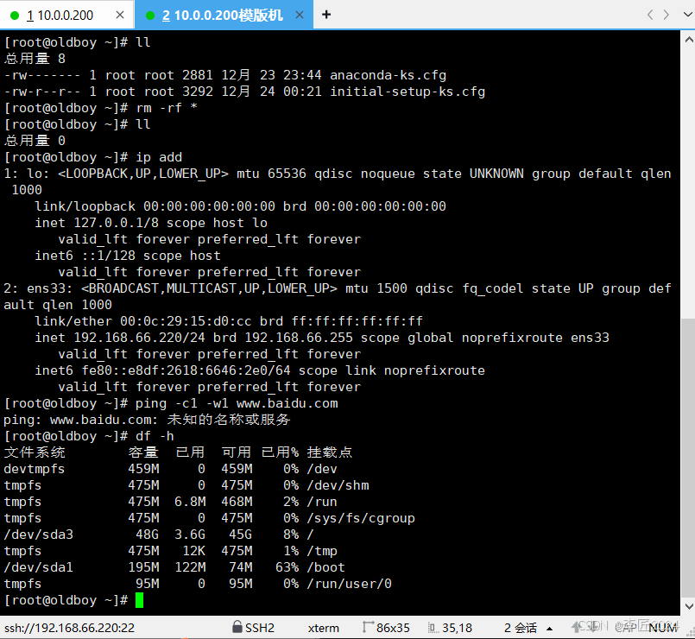Viewport: 695px width, 639px height.
Task: Click the blinking green cursor at prompt
Action: [141, 599]
